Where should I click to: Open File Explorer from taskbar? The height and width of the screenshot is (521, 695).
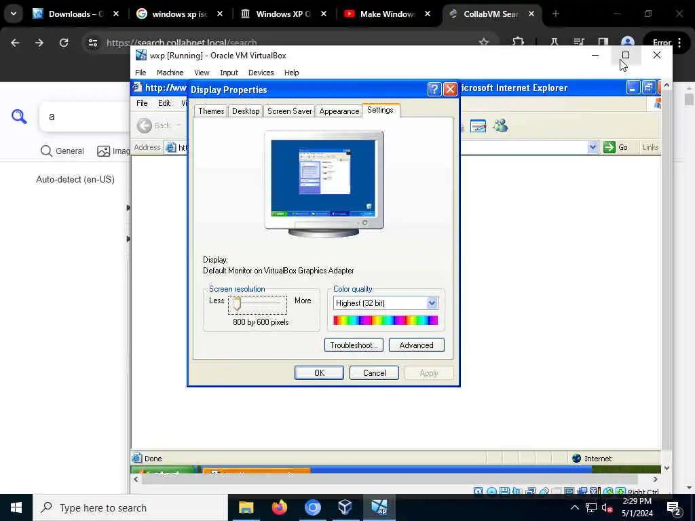[x=246, y=507]
